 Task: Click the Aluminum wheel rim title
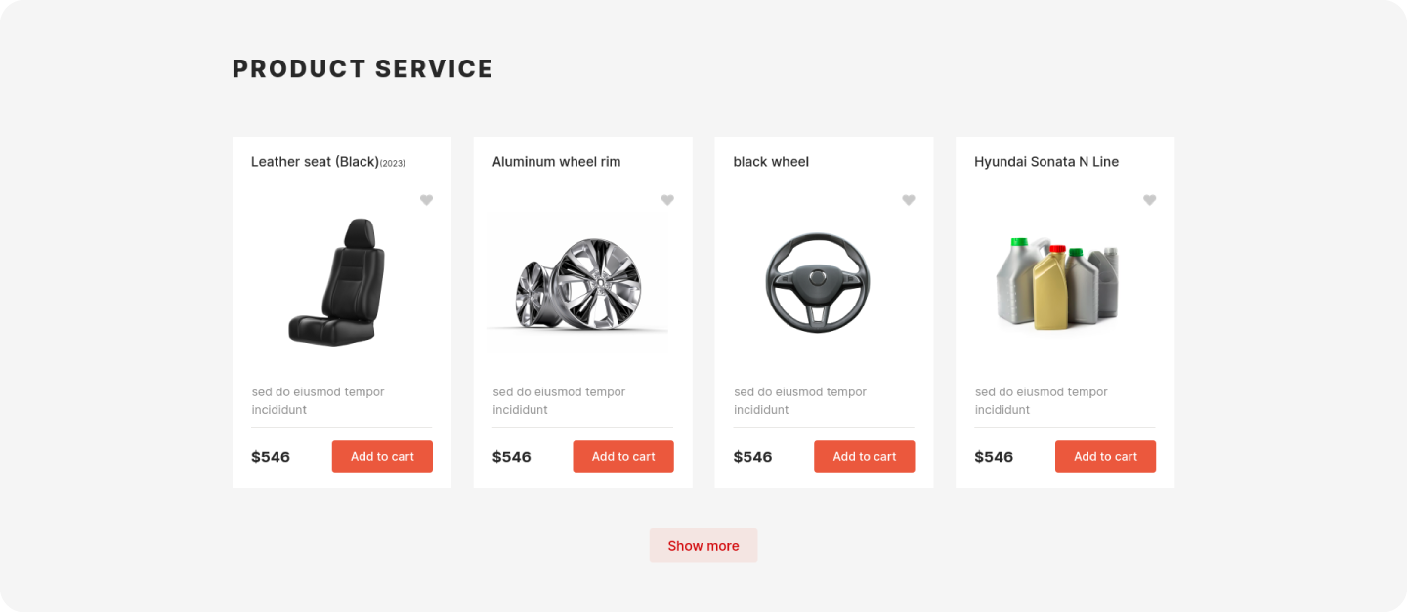coord(556,162)
